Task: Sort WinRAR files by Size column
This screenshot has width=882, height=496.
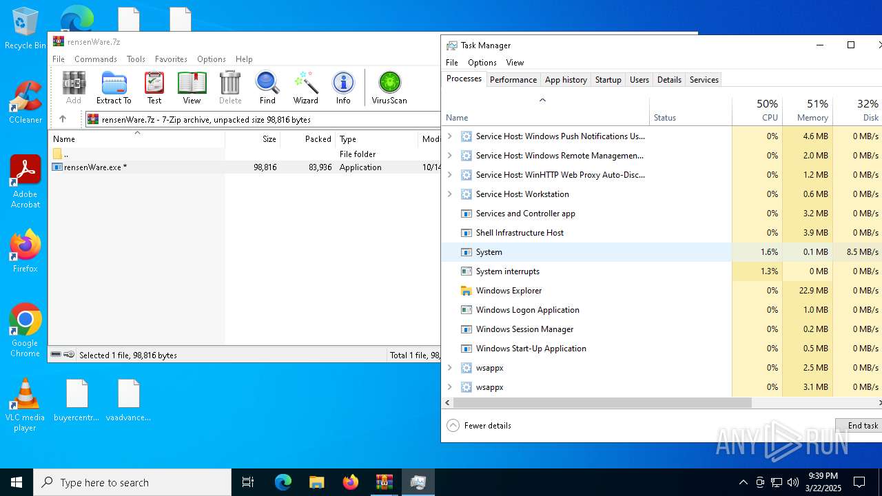Action: coord(253,139)
